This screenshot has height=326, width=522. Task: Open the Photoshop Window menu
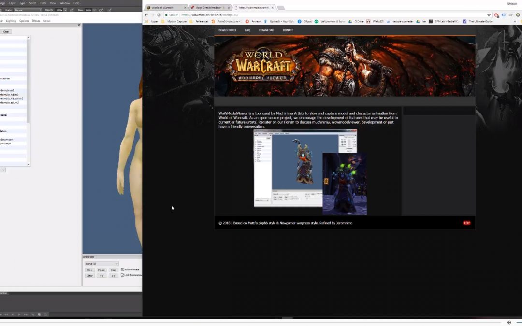coord(65,3)
